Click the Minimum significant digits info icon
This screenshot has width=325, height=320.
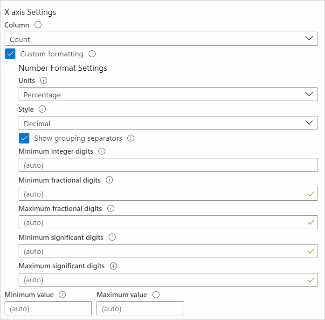[x=112, y=237]
